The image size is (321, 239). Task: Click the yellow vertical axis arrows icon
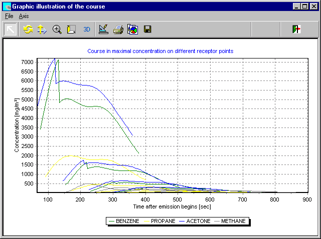click(x=43, y=29)
